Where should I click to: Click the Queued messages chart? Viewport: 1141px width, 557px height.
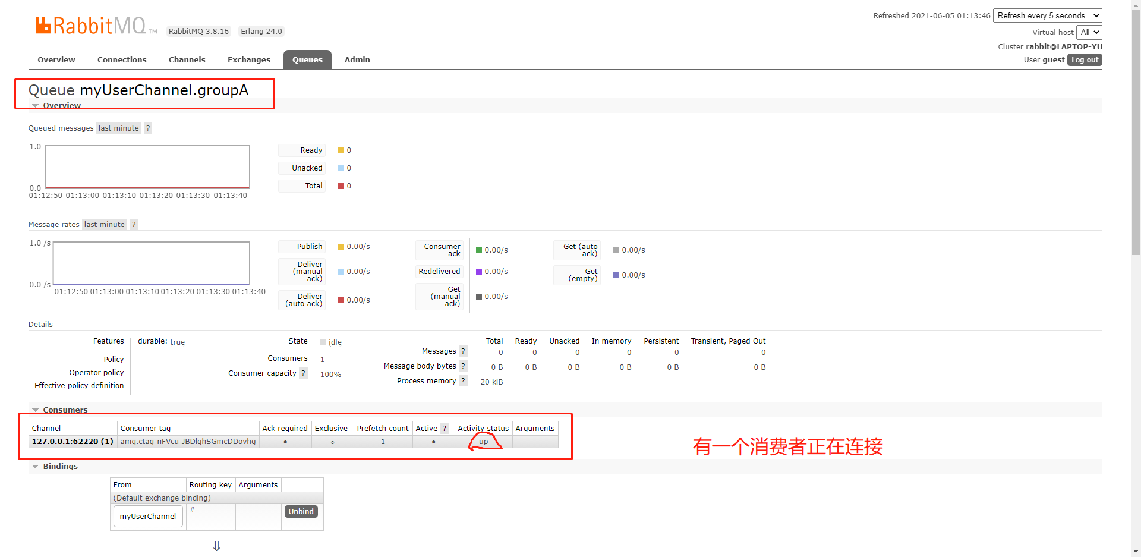[147, 167]
